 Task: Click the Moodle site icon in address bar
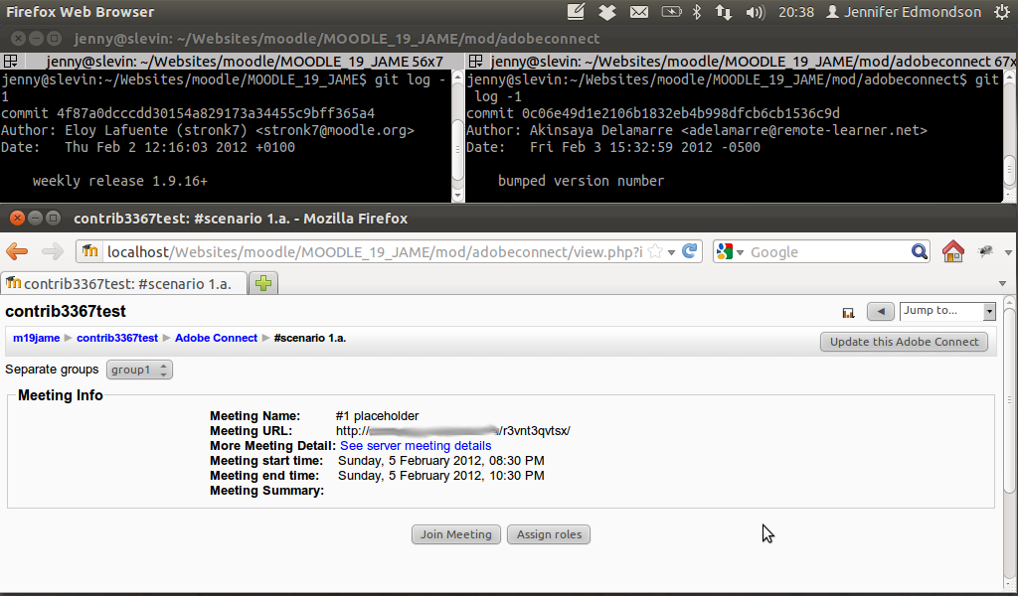90,251
